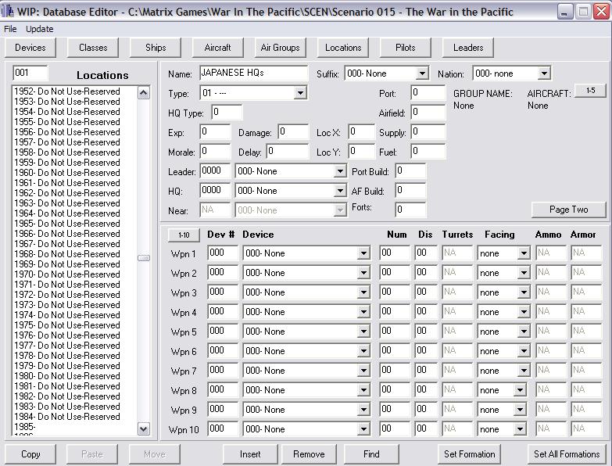Expand the Wpn 7 Device dropdown
Image resolution: width=612 pixels, height=466 pixels.
pos(363,371)
